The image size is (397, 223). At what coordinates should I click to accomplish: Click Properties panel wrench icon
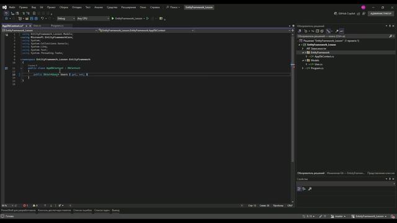pyautogui.click(x=310, y=189)
